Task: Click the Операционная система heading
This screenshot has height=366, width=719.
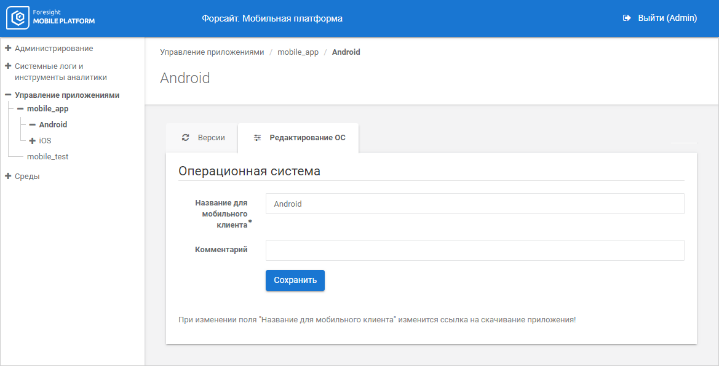Action: pyautogui.click(x=250, y=171)
